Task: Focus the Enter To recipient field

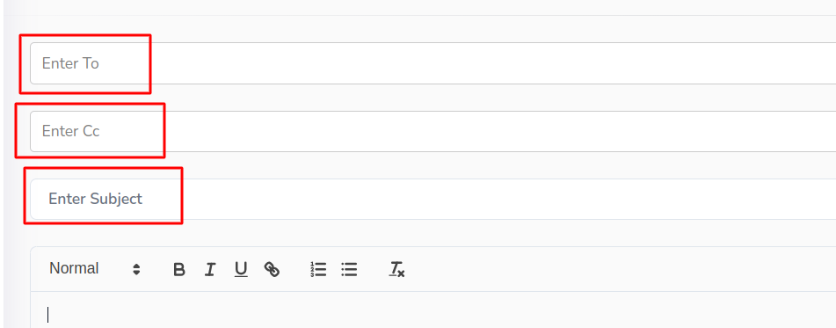Action: [433, 63]
